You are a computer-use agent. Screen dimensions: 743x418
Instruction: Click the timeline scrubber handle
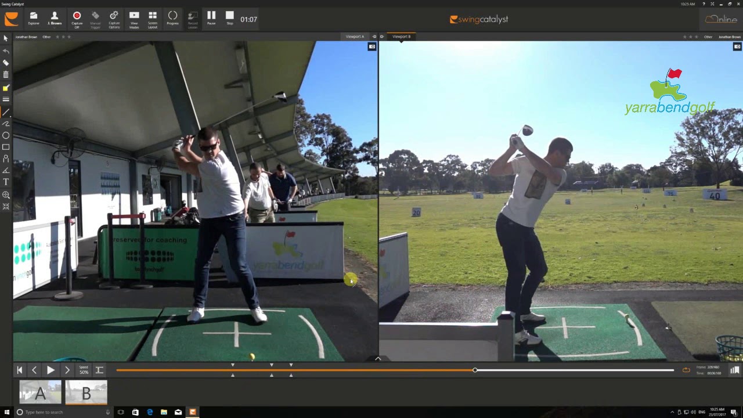(475, 370)
